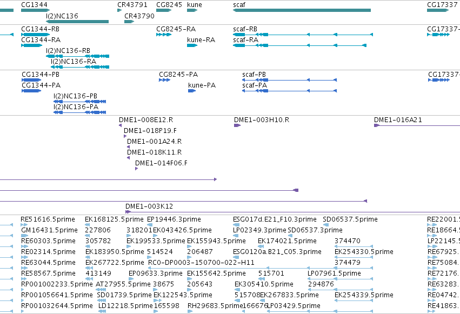Image resolution: width=460 pixels, height=314 pixels.
Task: Select EST AT27955.5prime
Action: click(x=101, y=290)
